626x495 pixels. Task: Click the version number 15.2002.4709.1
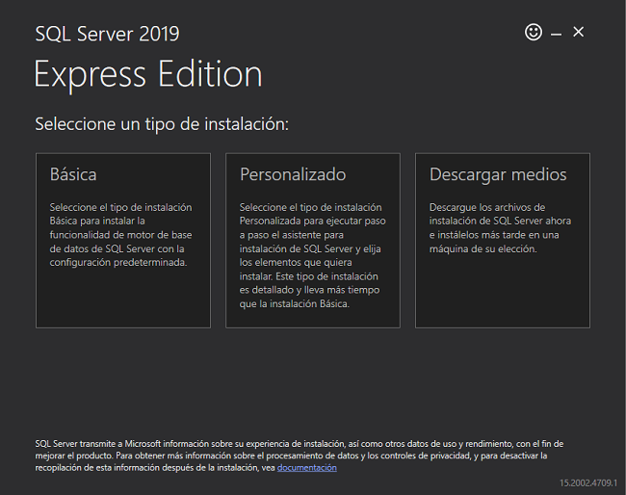click(588, 482)
